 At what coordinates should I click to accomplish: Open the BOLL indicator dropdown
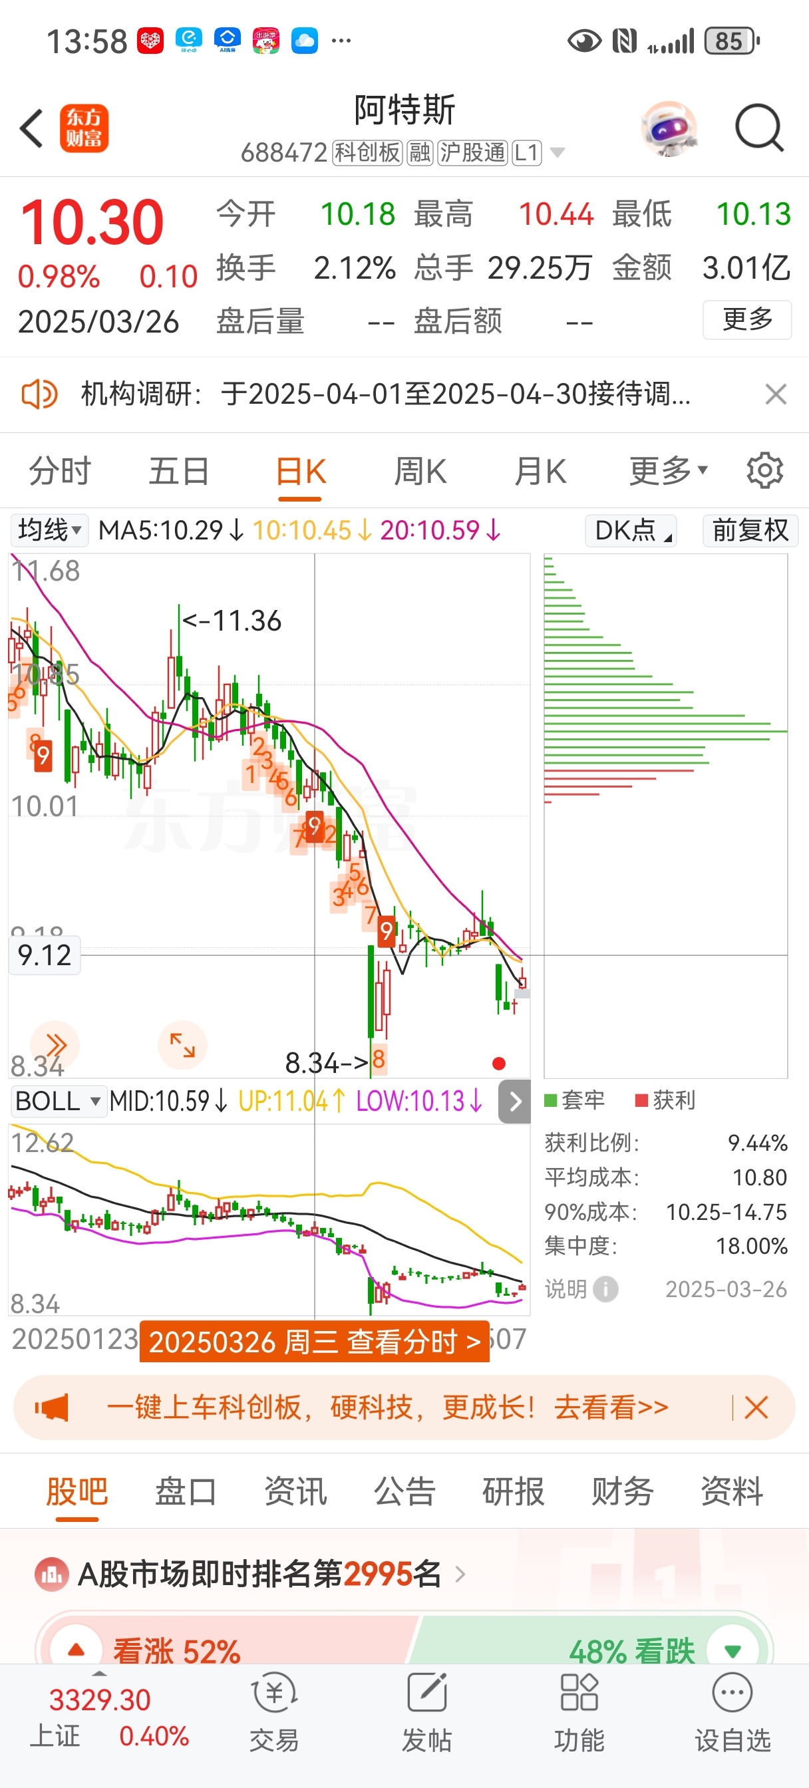coord(59,1101)
